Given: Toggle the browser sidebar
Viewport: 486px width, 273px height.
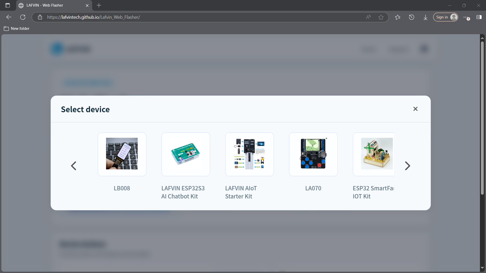Looking at the screenshot, I should tap(479, 17).
